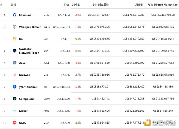Sort by the 货币 column header

click(13, 5)
